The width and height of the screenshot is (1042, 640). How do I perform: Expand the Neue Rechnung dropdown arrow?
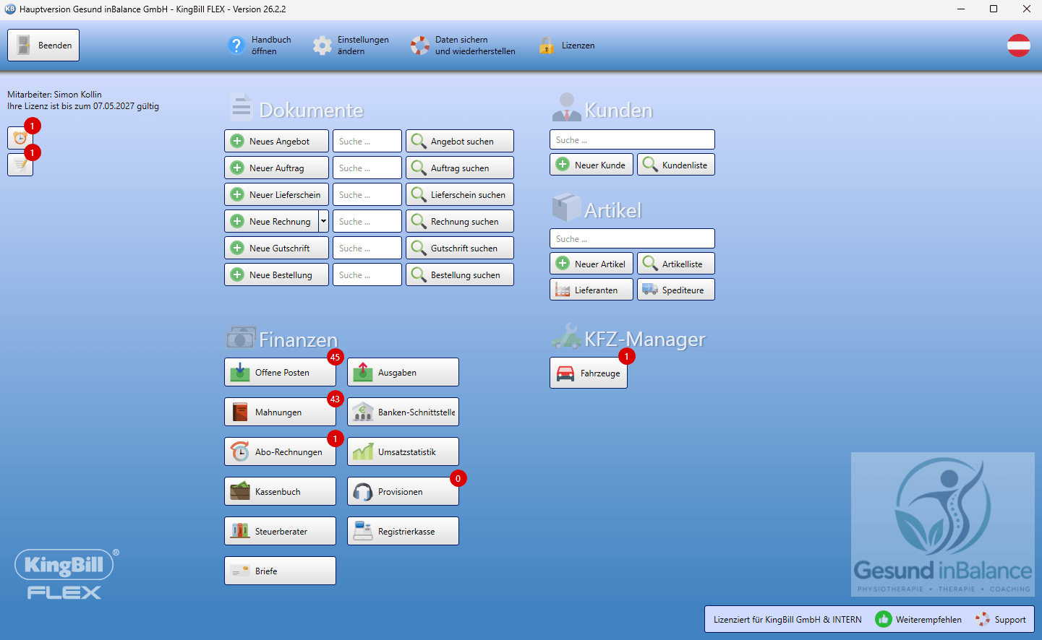pyautogui.click(x=324, y=221)
